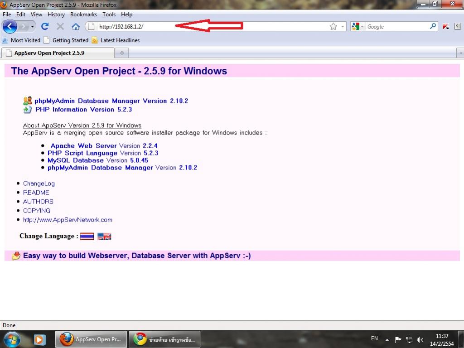The image size is (464, 348).
Task: Open the History menu
Action: [x=56, y=14]
